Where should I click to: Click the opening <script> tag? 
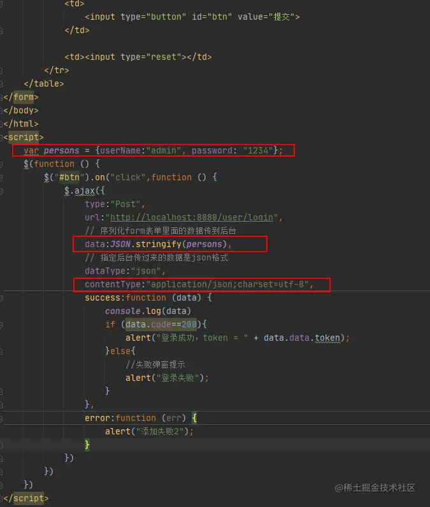[24, 137]
